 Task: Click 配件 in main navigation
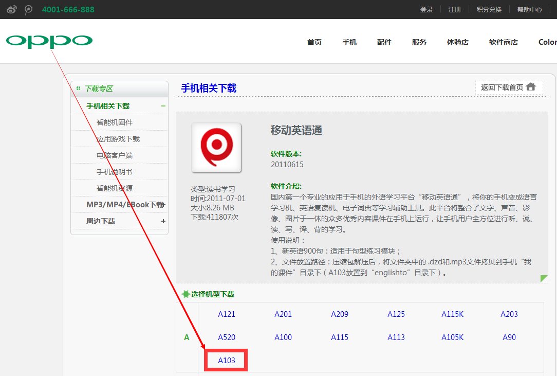pyautogui.click(x=384, y=42)
